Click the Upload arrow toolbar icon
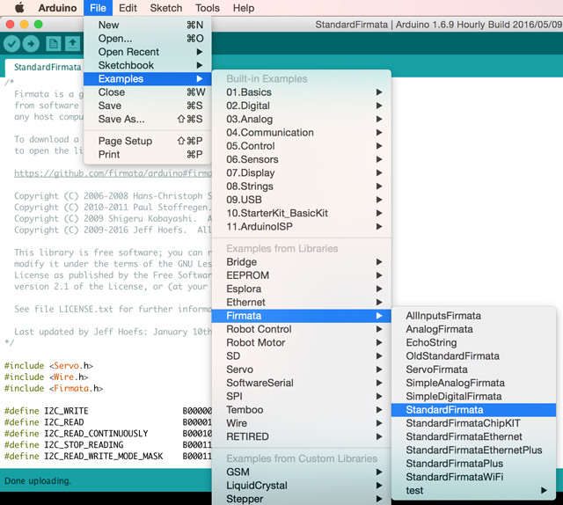This screenshot has width=563, height=505. (x=31, y=44)
